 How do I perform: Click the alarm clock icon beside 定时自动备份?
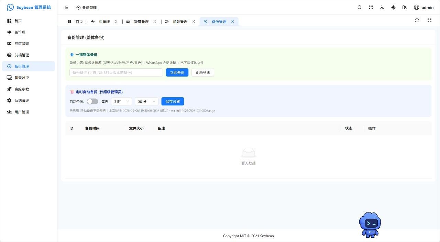pos(72,92)
